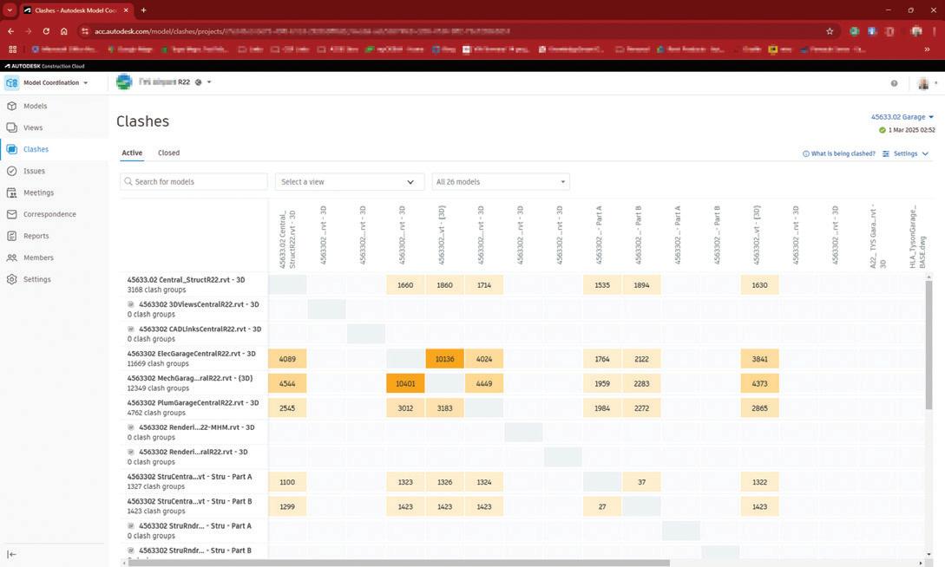Collapse the left sidebar panel
The height and width of the screenshot is (567, 945).
tap(11, 554)
